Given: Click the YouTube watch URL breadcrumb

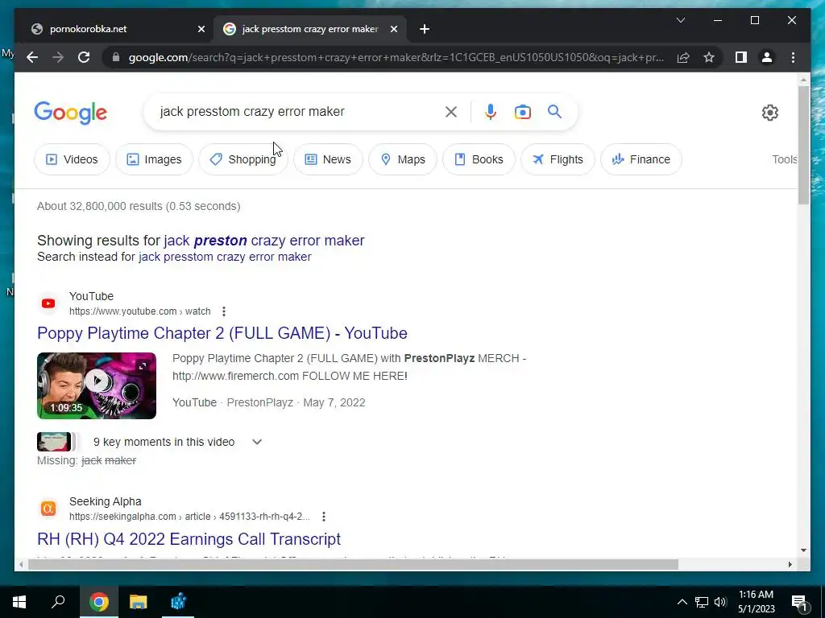Looking at the screenshot, I should pos(140,311).
